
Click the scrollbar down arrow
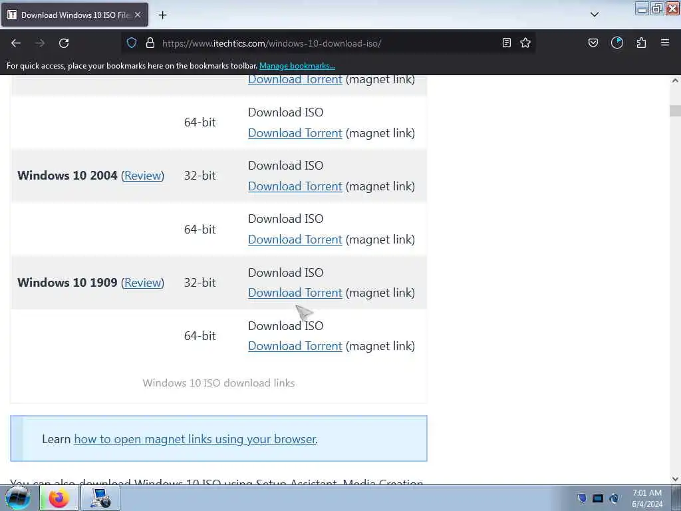click(675, 479)
